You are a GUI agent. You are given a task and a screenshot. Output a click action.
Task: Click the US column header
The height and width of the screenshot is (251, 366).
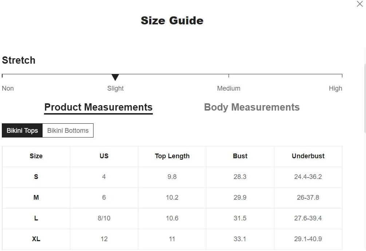[x=104, y=156]
